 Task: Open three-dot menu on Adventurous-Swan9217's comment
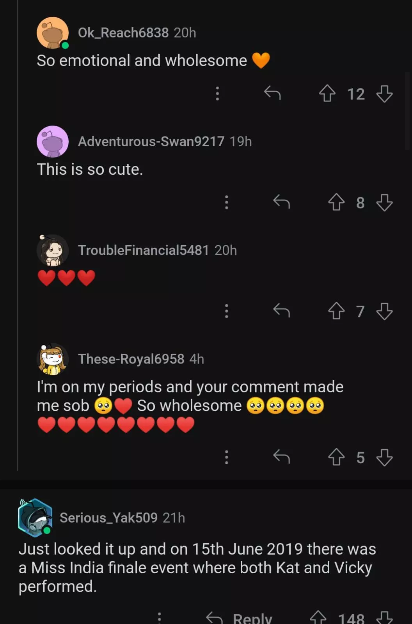coord(226,202)
